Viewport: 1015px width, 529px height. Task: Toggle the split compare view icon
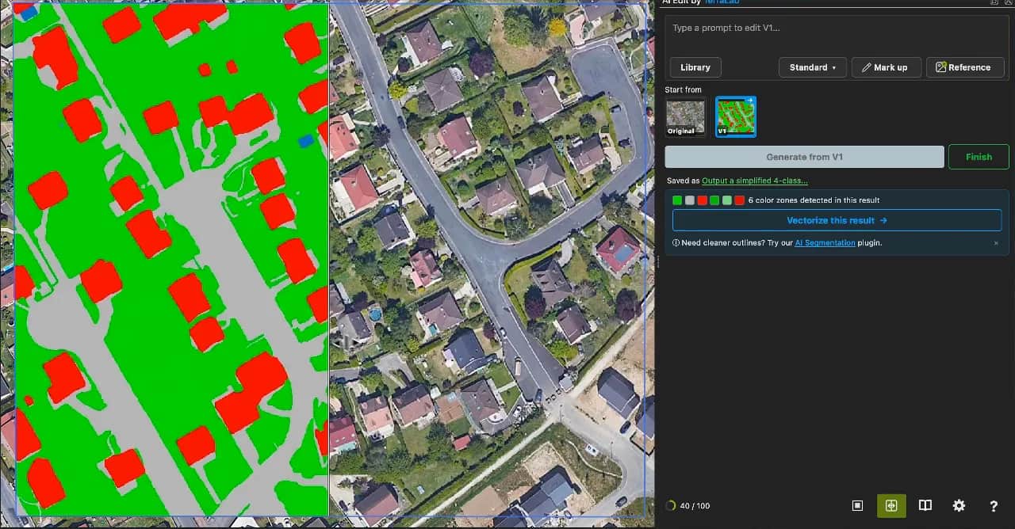tap(891, 505)
